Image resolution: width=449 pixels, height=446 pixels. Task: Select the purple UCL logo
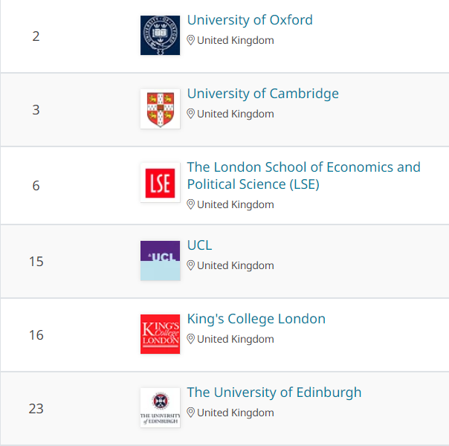160,260
